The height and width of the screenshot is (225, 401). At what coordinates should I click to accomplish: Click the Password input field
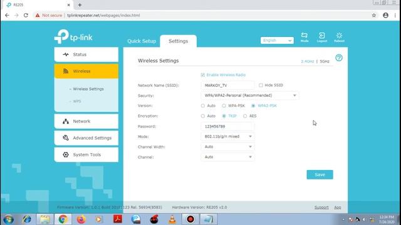pyautogui.click(x=227, y=126)
